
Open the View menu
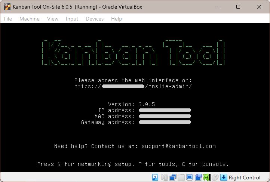coord(53,19)
